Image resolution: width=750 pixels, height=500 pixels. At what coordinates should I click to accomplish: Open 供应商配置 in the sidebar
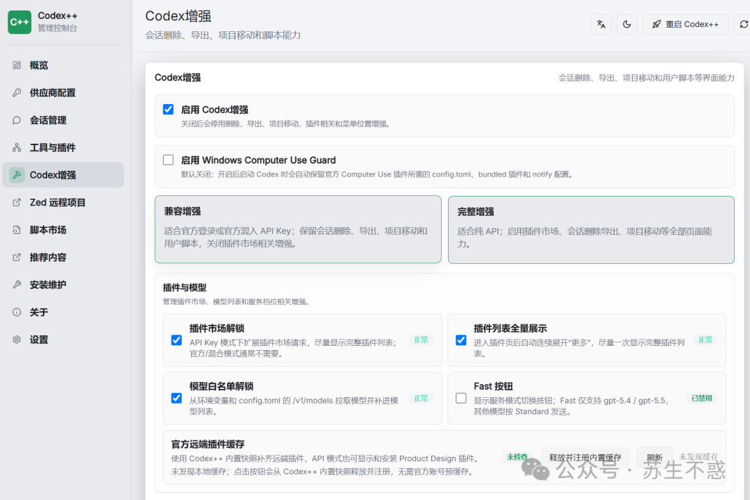tap(63, 92)
